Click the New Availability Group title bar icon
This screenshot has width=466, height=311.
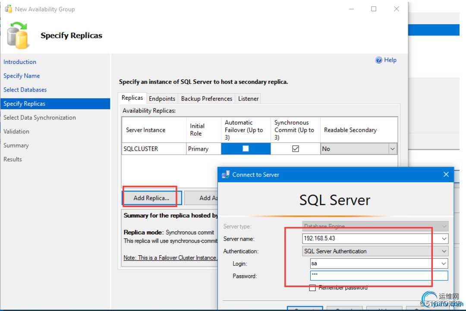[8, 9]
